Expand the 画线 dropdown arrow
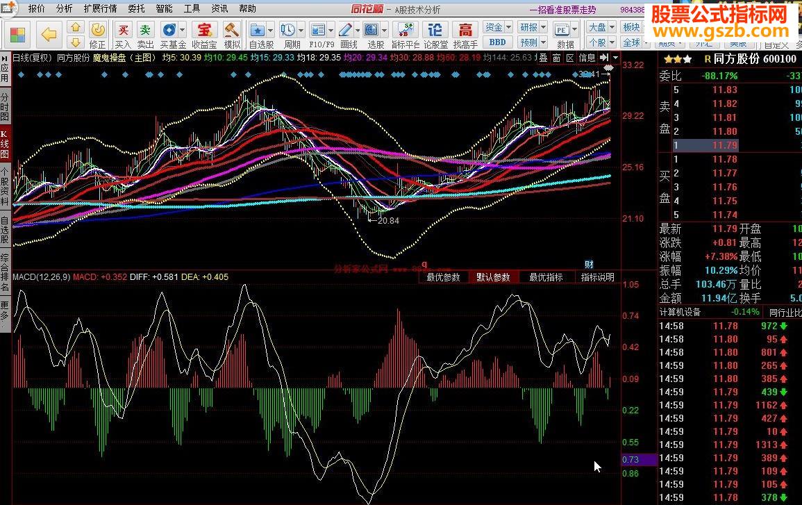 pyautogui.click(x=357, y=30)
